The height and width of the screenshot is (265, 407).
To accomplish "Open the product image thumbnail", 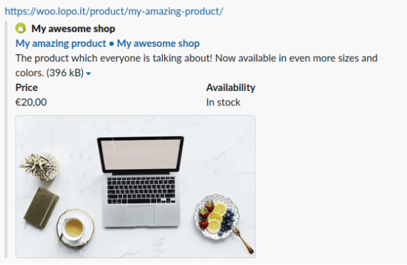I will point(136,186).
